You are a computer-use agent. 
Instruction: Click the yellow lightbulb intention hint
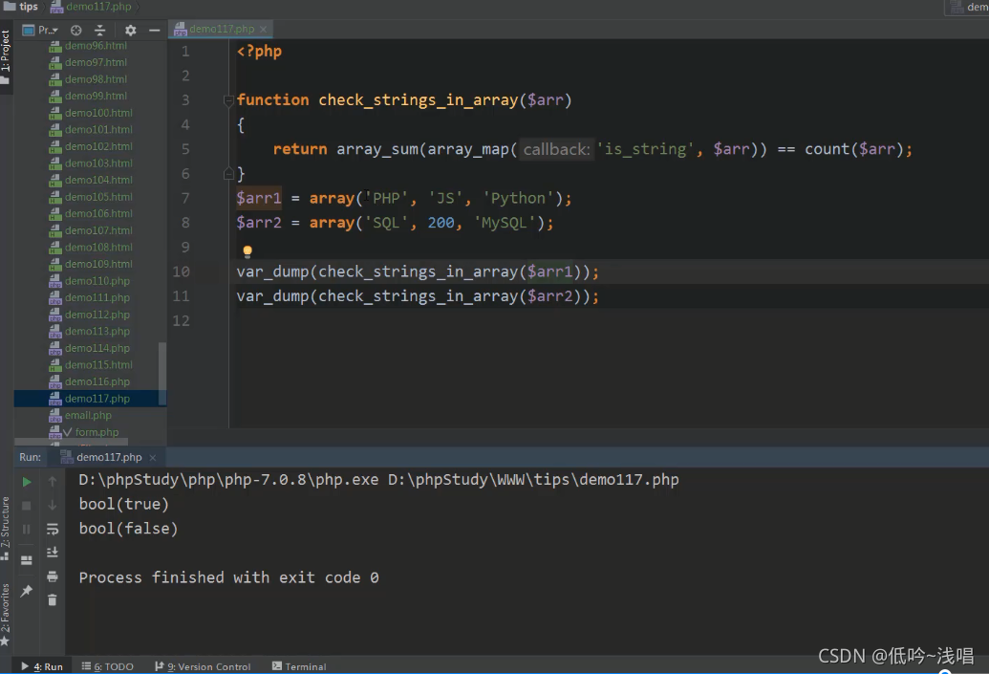pos(247,251)
